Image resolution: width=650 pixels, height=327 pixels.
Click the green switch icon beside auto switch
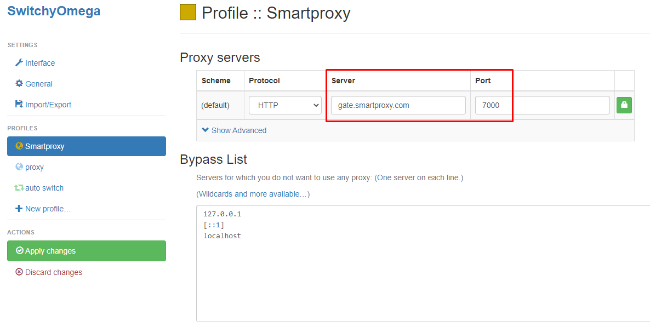[19, 188]
